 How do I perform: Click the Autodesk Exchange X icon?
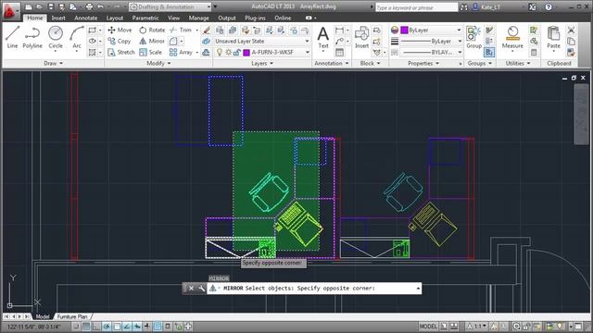[532, 6]
